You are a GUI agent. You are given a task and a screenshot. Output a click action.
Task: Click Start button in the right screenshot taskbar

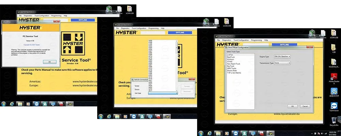pos(201,133)
